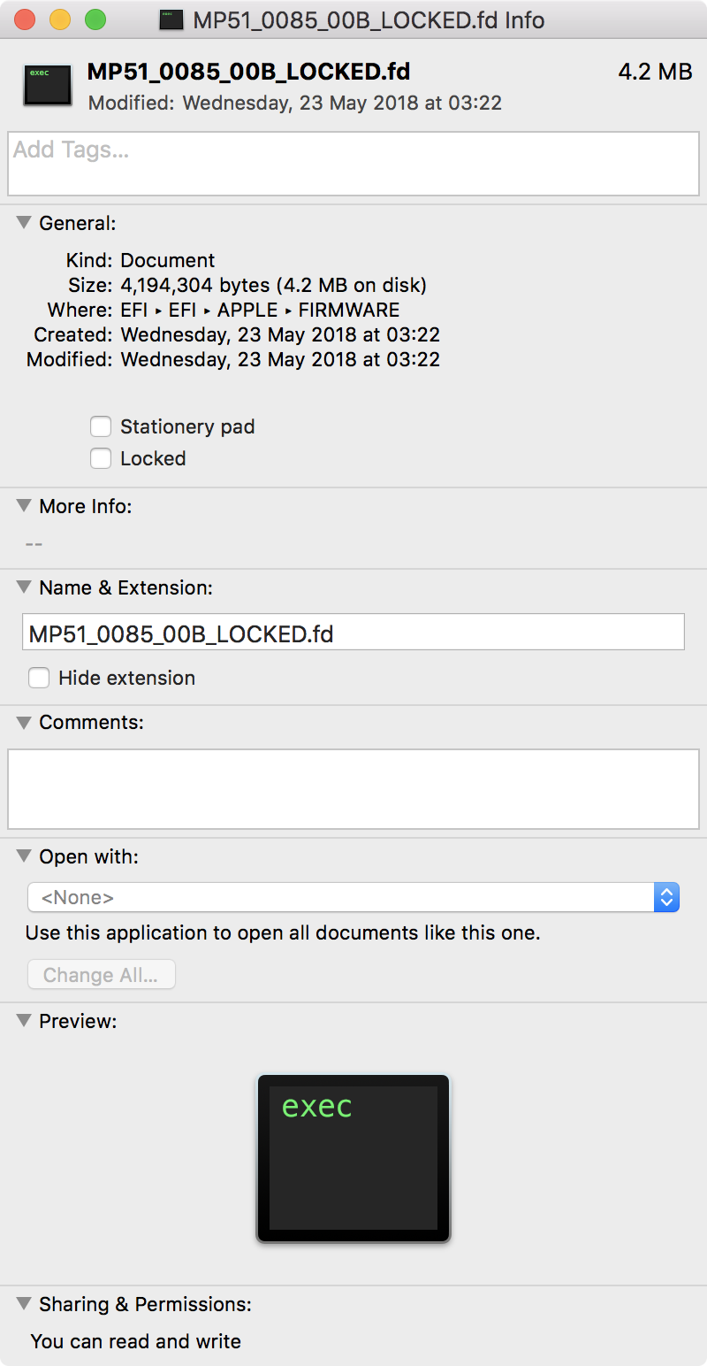Click the Add Tags field
The image size is (707, 1366).
coord(353,164)
